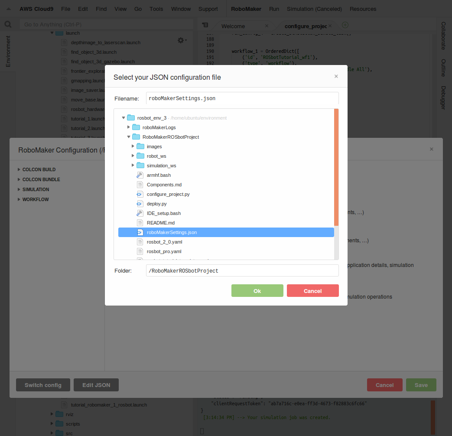Click the images folder icon

[140, 146]
